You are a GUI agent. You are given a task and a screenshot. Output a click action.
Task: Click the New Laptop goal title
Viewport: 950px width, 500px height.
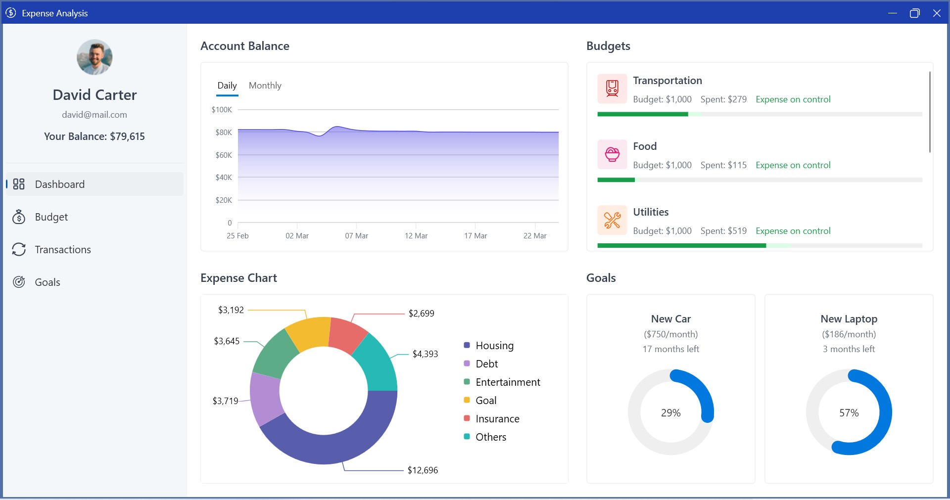(x=849, y=319)
